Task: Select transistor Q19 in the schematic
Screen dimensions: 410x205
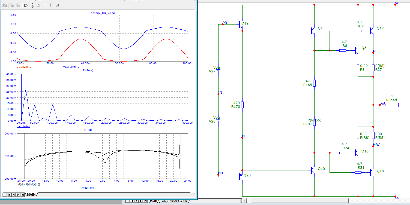Action: (241, 25)
